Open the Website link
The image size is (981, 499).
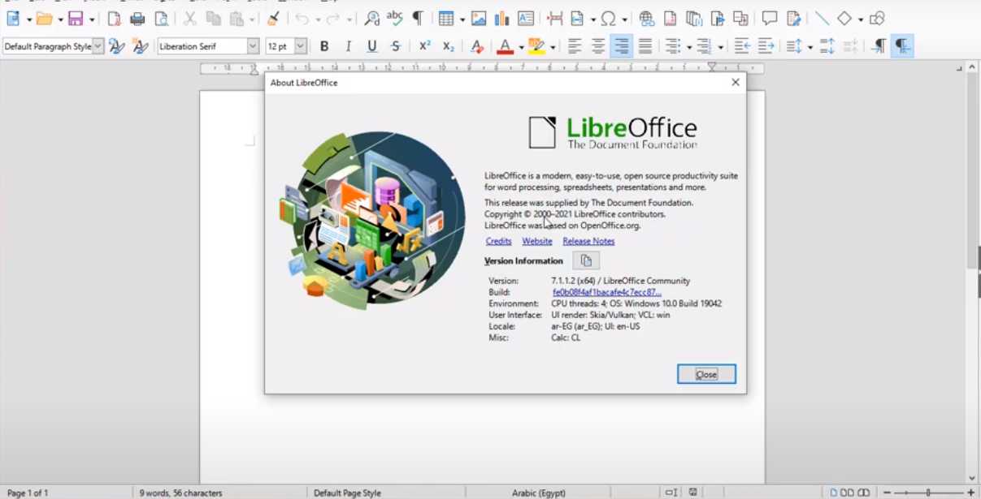click(536, 241)
